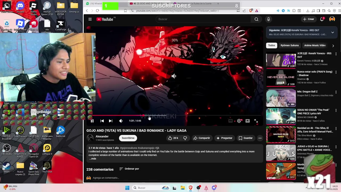Open the Windows Start menu in the taskbar

(127, 188)
